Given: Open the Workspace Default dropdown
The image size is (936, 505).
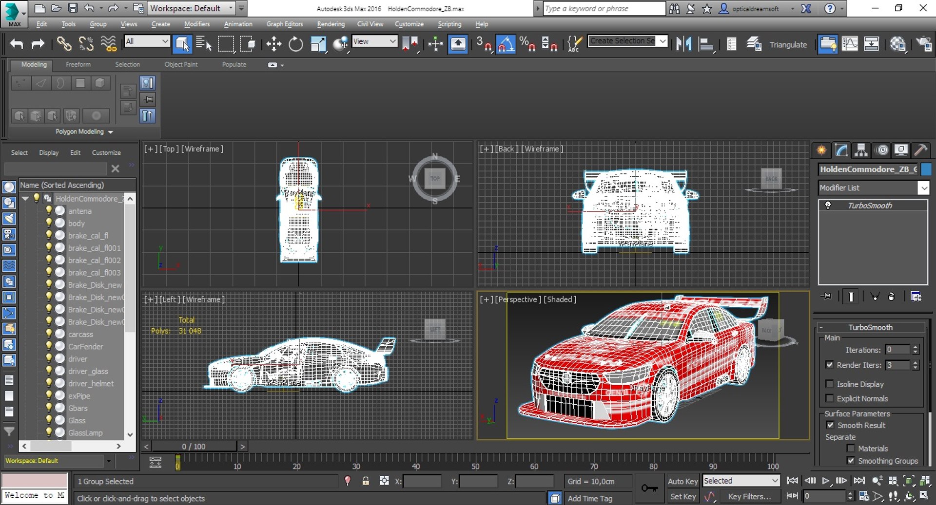Looking at the screenshot, I should tap(192, 8).
